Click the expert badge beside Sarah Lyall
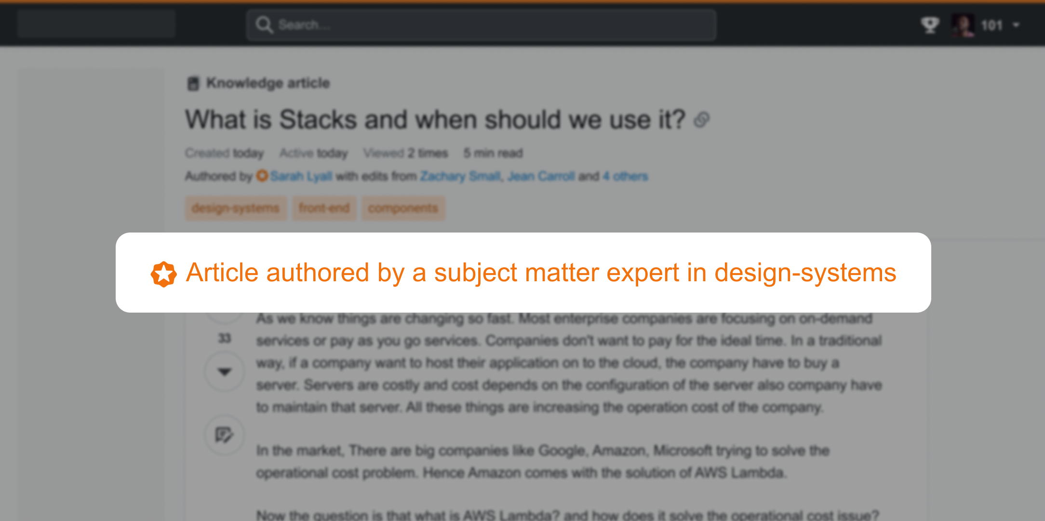Screen dimensions: 1045x521 pyautogui.click(x=262, y=176)
